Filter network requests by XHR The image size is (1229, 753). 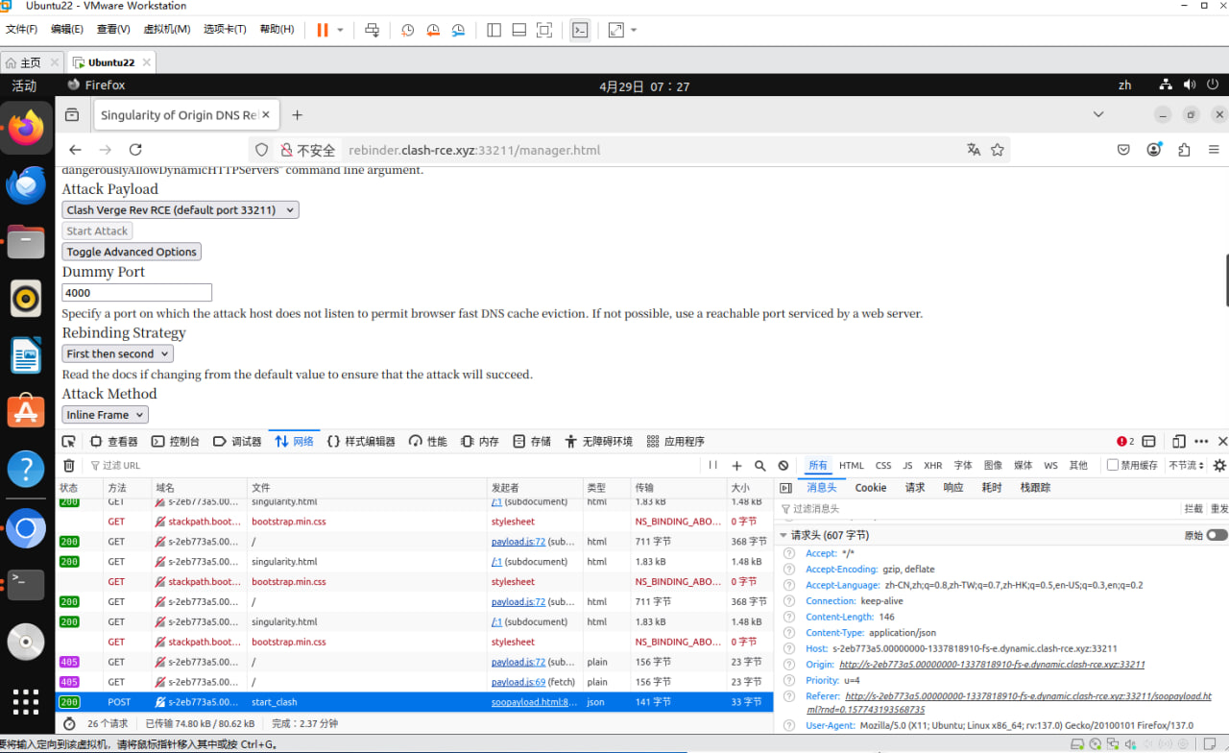pos(932,466)
